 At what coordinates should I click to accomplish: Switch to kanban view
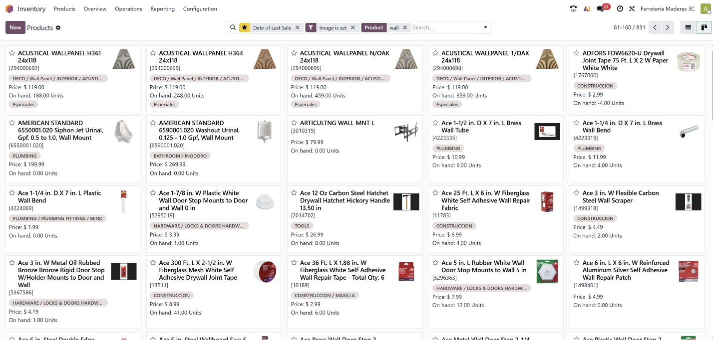pyautogui.click(x=704, y=27)
